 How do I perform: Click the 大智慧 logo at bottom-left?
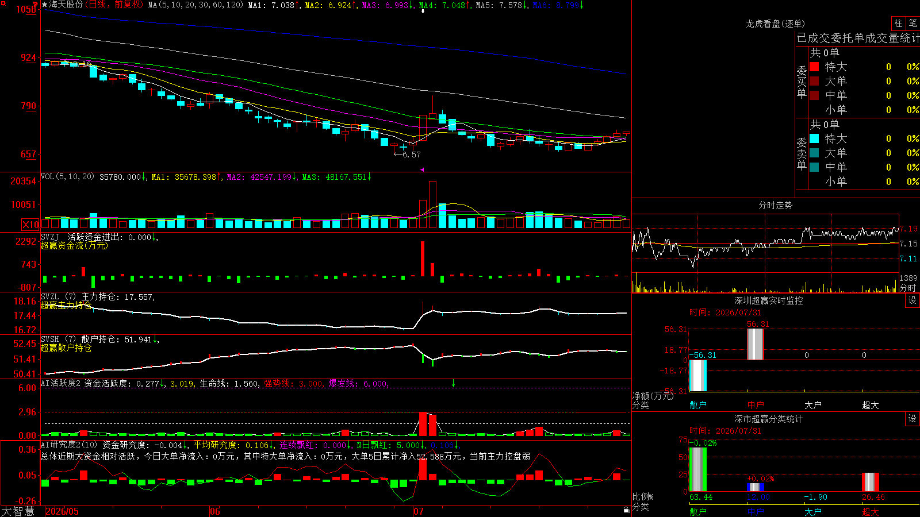(x=18, y=511)
